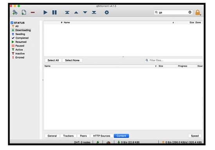Click DHT: 0 nodes status text
The image size is (215, 150).
[x=82, y=142]
